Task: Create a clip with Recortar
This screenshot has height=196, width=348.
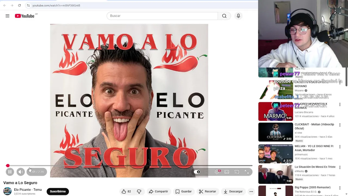Action: [207, 191]
